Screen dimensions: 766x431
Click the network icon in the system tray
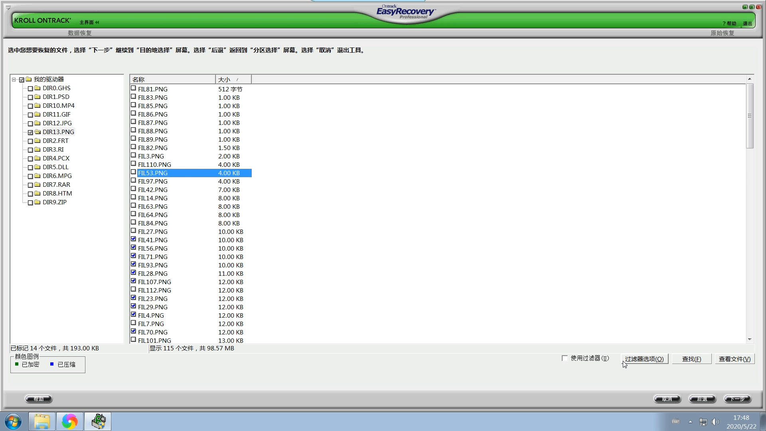[x=703, y=422]
